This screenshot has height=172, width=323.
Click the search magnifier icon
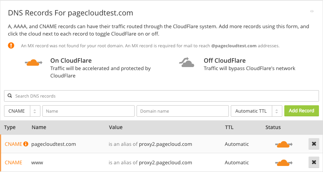point(10,96)
